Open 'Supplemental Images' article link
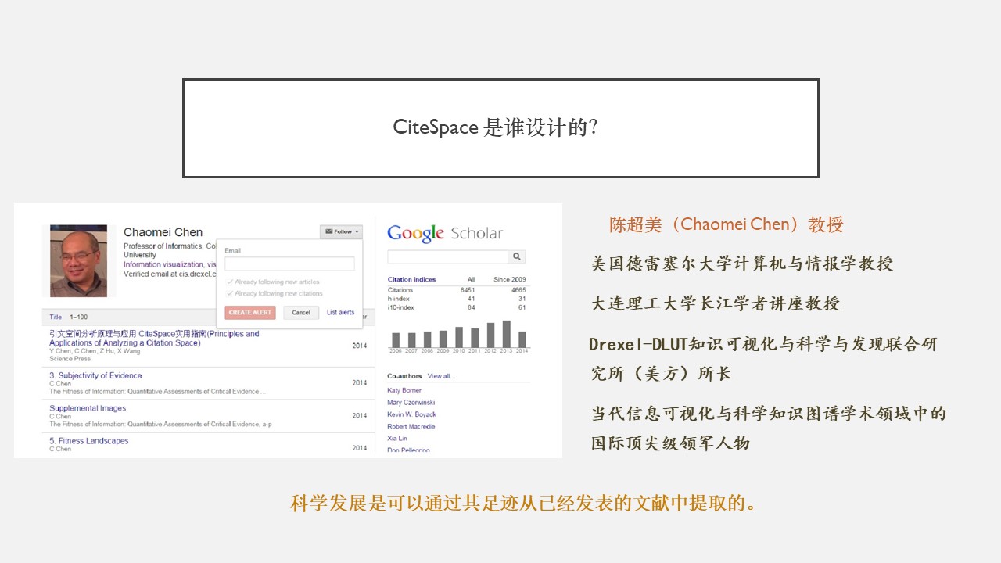1001x563 pixels. tap(88, 408)
